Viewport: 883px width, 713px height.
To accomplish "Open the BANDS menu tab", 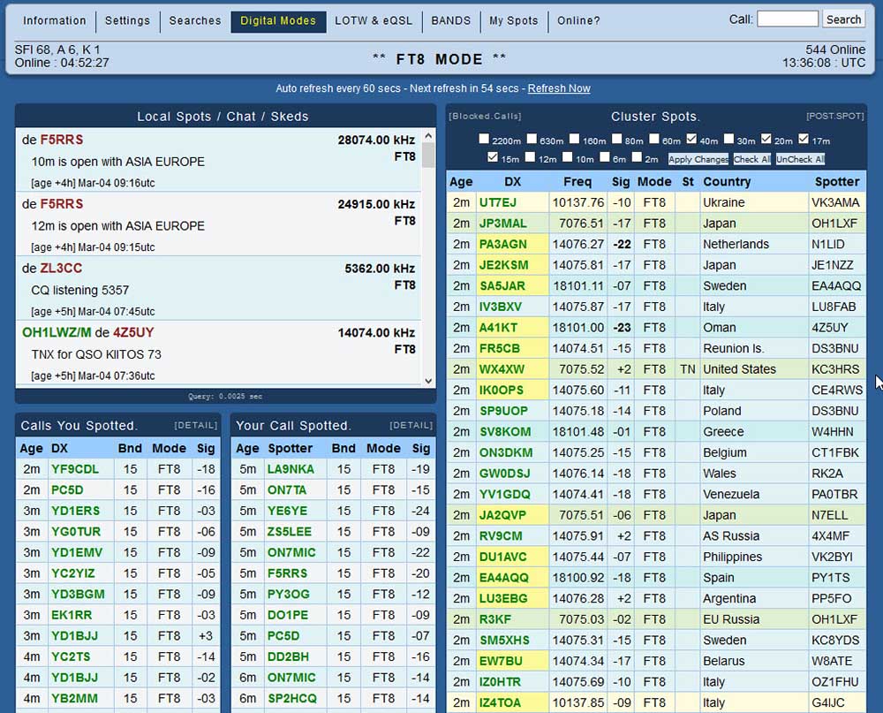I will [450, 21].
